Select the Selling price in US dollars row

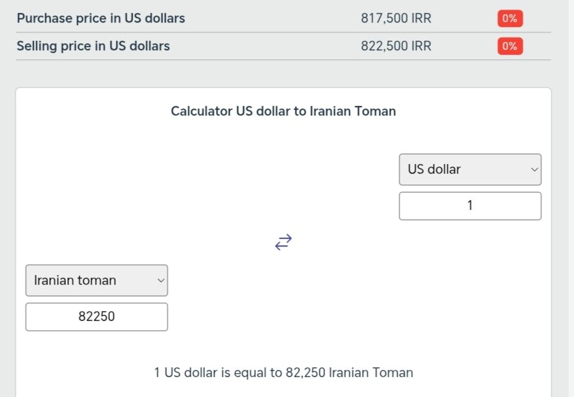pos(92,46)
